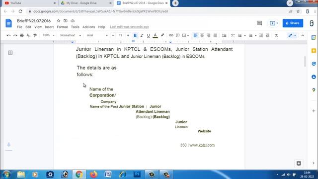View document cloud status icon

[73, 21]
